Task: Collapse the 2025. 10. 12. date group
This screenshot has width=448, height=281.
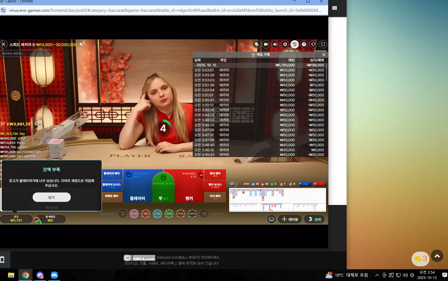Action: tap(259, 65)
